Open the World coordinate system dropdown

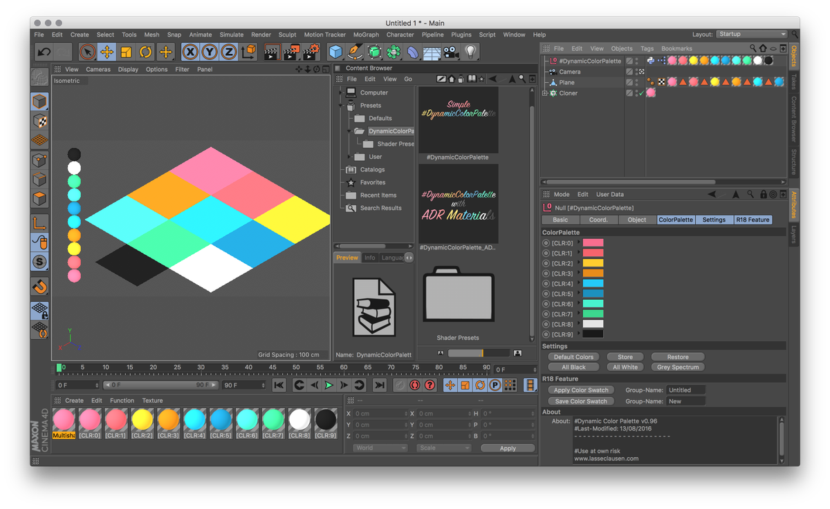pos(379,448)
